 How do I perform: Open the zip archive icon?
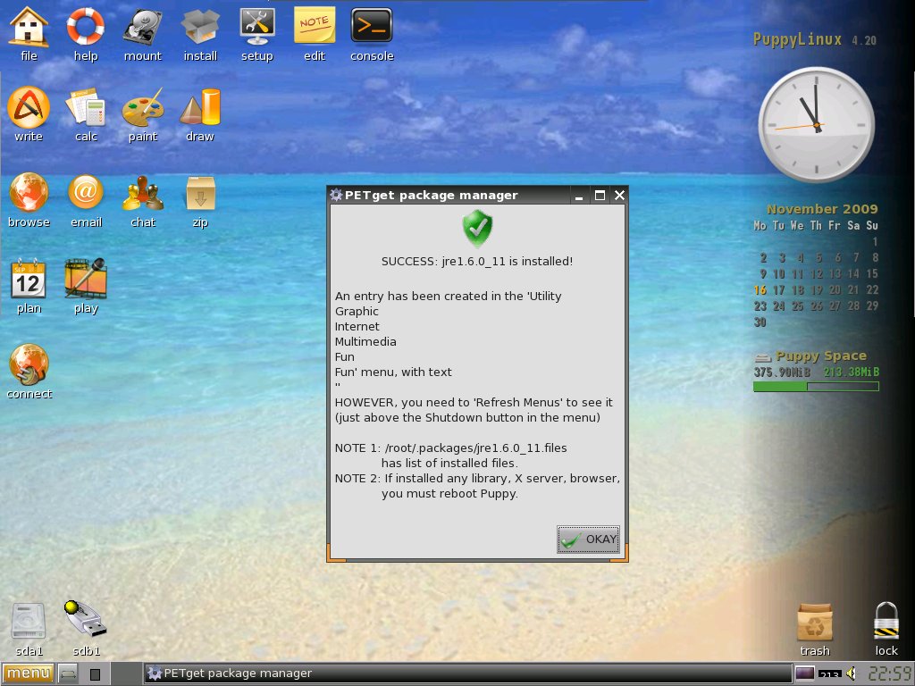click(200, 194)
